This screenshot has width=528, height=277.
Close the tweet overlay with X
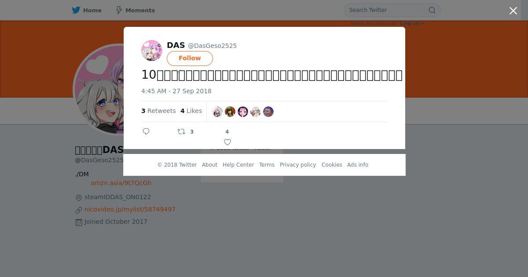point(513,11)
